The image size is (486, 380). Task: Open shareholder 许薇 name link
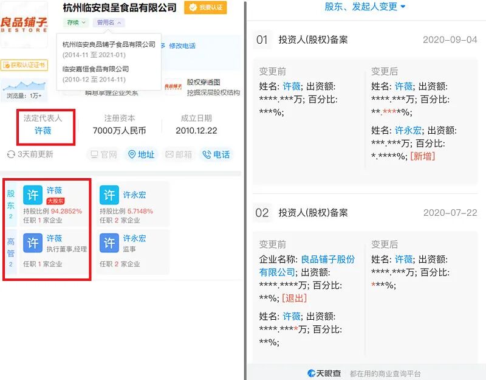[54, 190]
